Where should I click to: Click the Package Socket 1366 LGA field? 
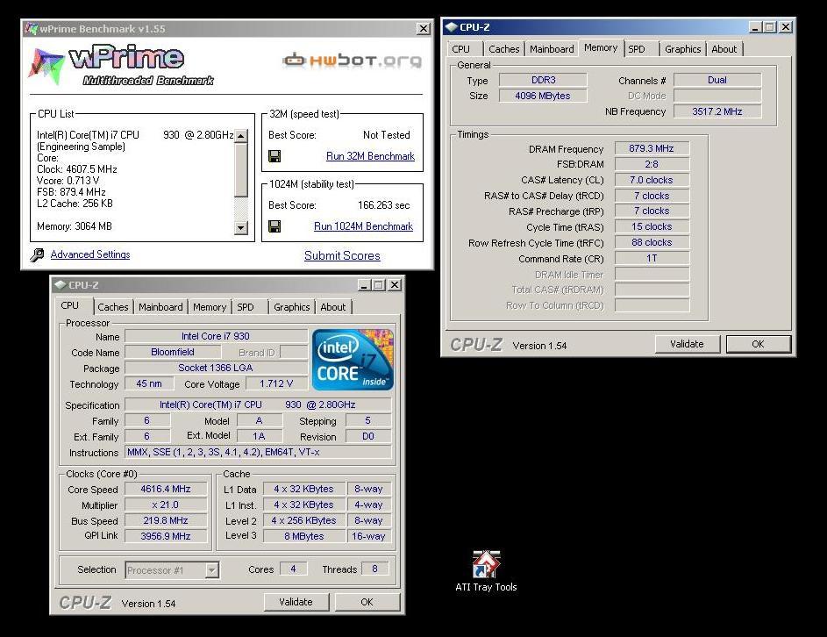(x=217, y=368)
